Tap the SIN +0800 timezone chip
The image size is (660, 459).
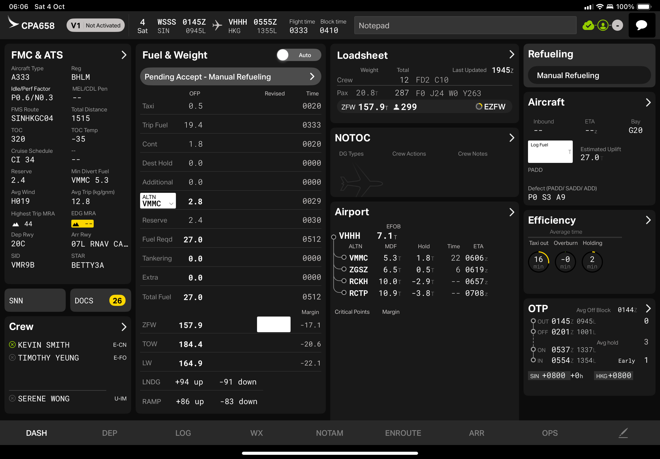549,376
